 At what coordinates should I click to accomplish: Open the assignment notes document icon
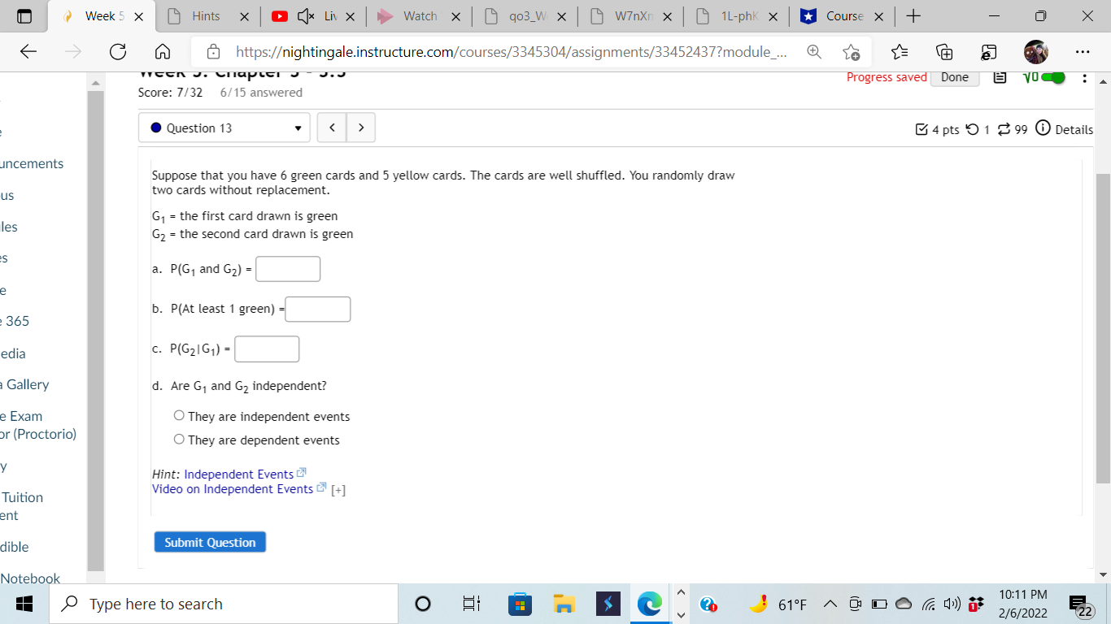pyautogui.click(x=1001, y=77)
